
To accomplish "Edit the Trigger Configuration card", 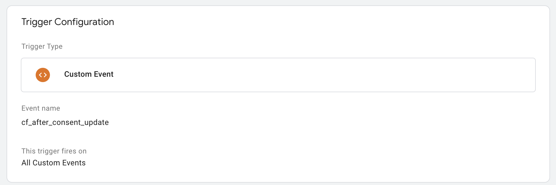I will coord(278,94).
